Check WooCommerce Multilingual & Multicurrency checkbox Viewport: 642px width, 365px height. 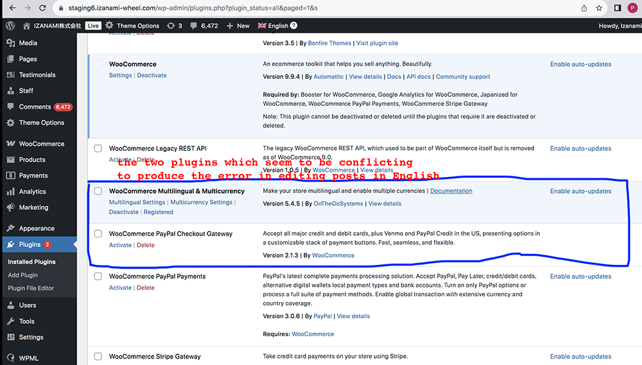tap(98, 191)
